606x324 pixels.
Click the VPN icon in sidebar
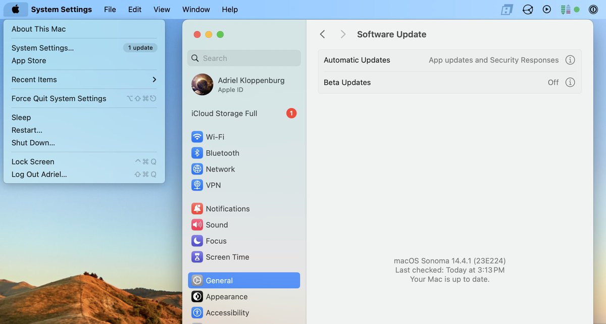click(x=197, y=185)
